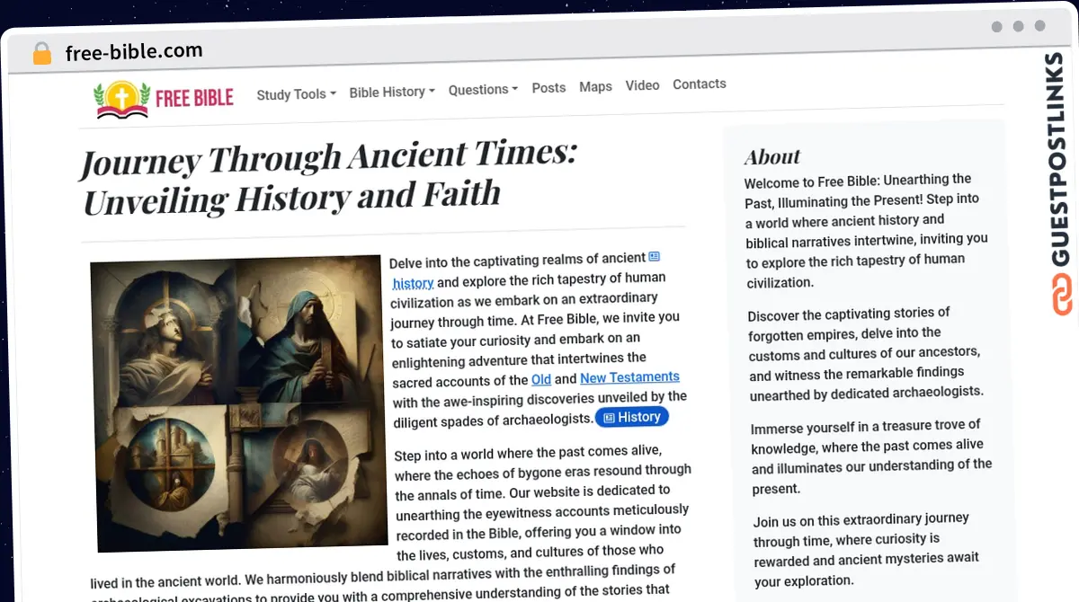
Task: Click the religious paintings collage image
Action: click(239, 403)
